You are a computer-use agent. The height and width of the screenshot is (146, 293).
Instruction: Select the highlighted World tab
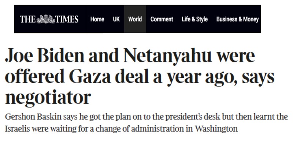pyautogui.click(x=135, y=19)
